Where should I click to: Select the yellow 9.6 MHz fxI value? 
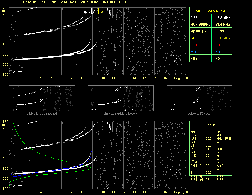[224, 38]
